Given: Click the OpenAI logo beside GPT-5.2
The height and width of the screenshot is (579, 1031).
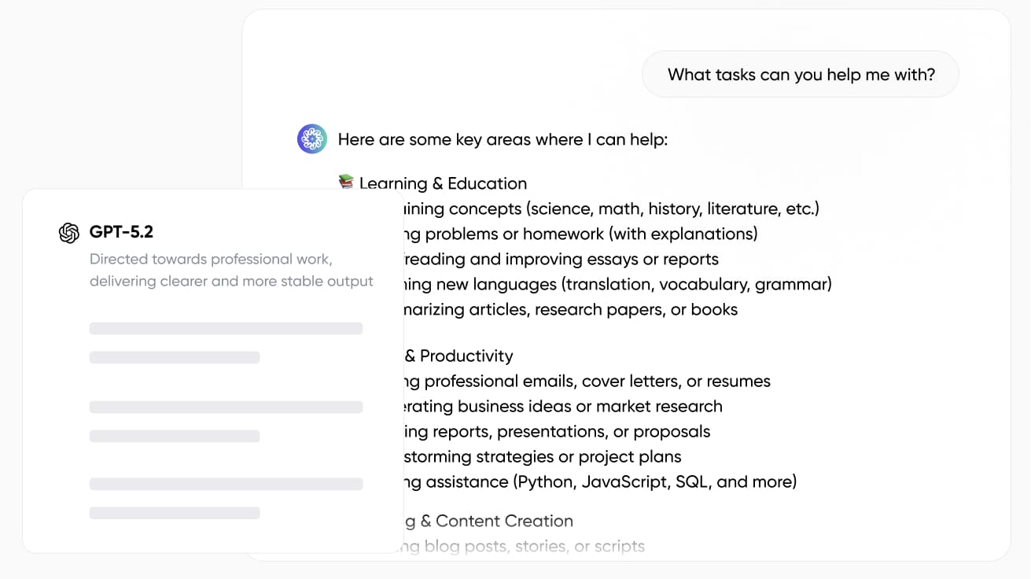Looking at the screenshot, I should coord(69,233).
